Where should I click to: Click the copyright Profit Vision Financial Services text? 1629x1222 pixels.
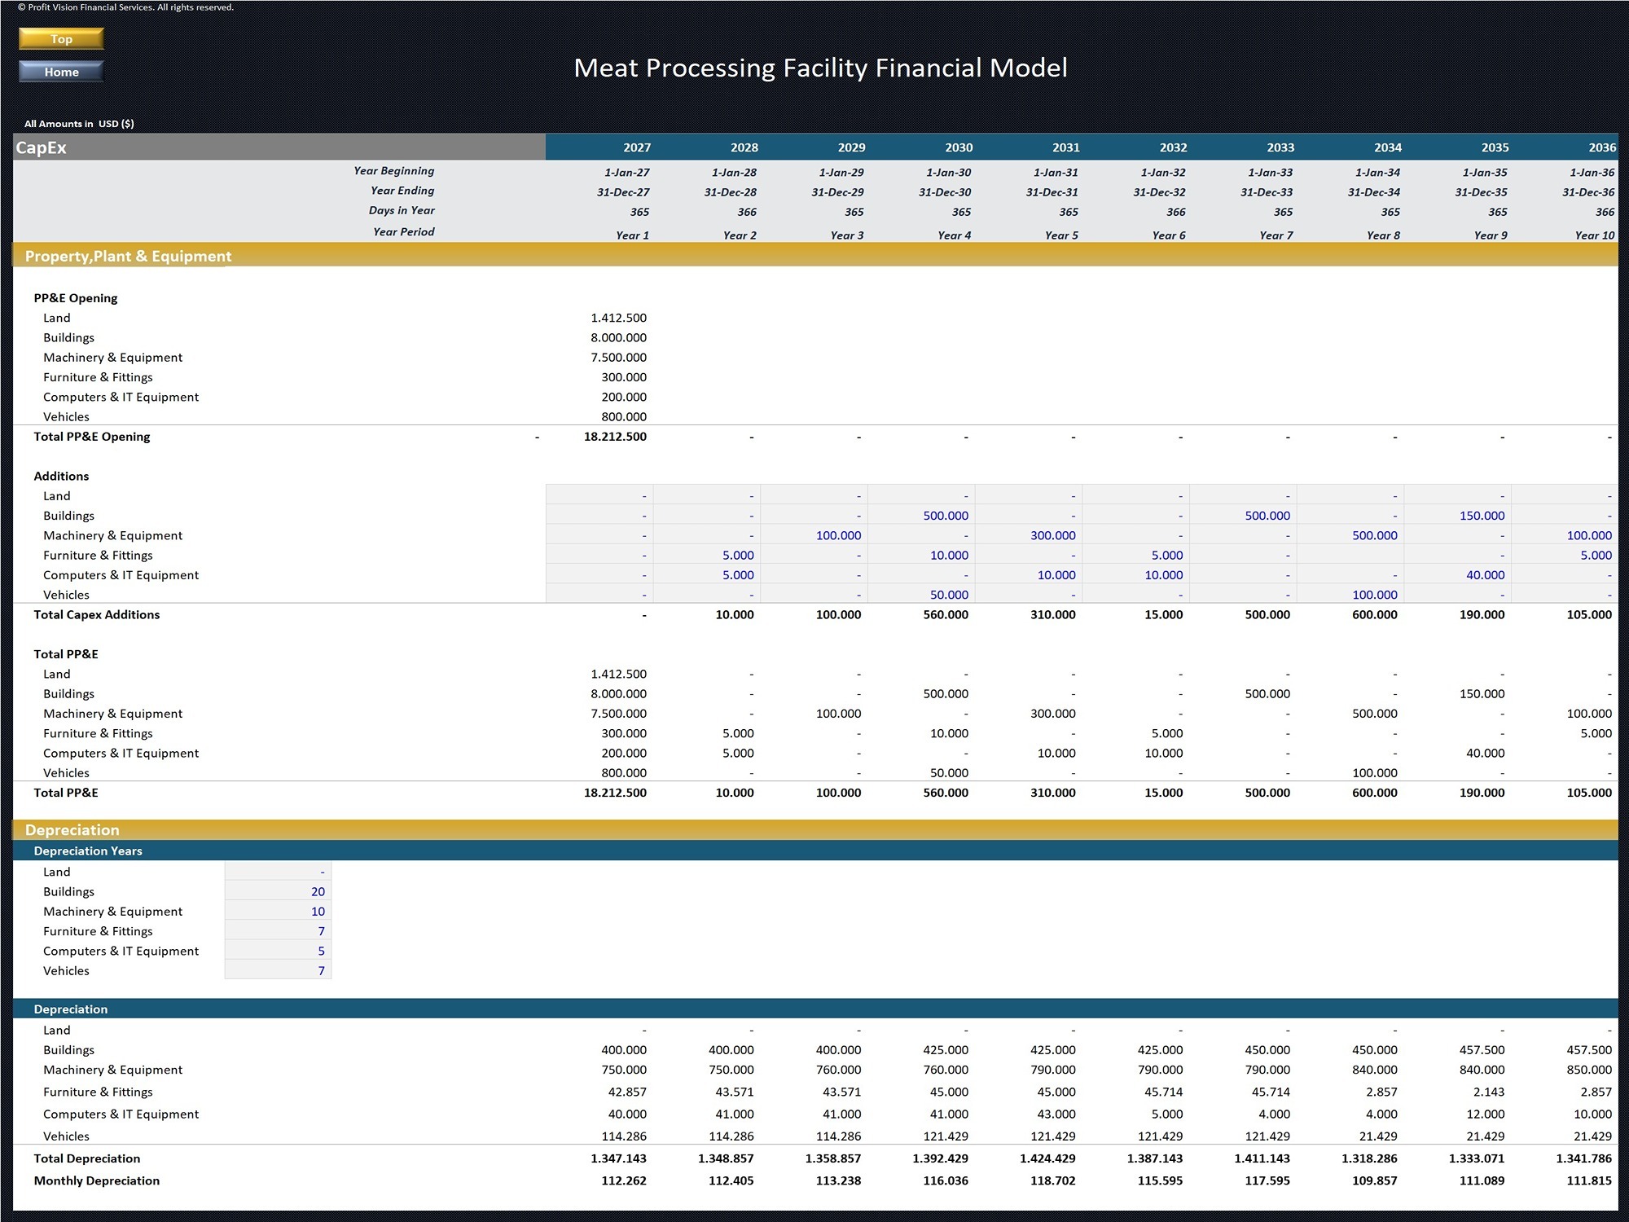[125, 7]
